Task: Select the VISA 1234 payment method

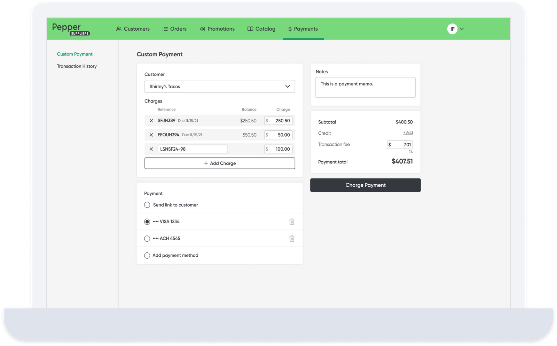Action: (x=147, y=222)
